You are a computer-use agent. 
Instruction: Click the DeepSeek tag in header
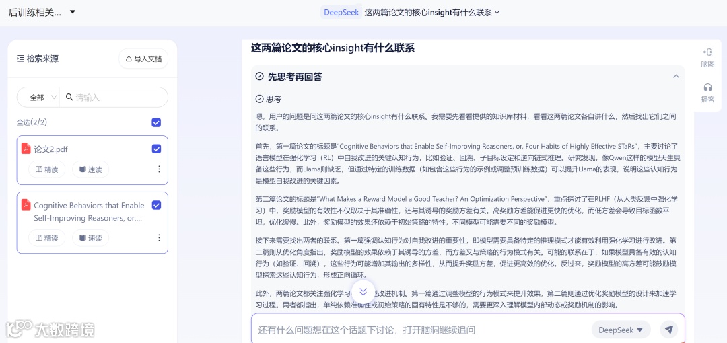tap(341, 13)
